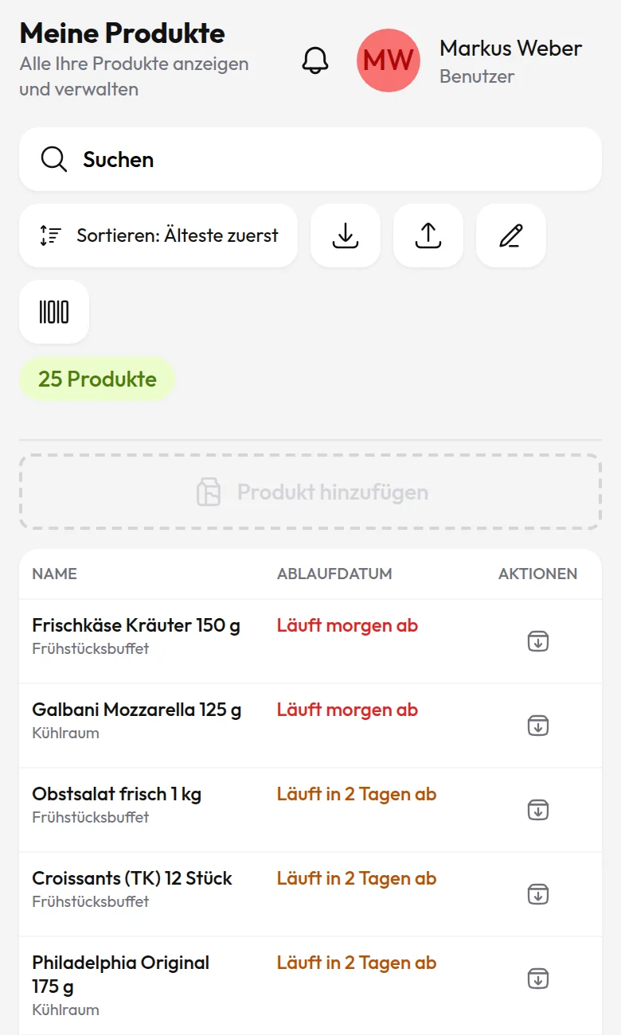
Task: Archive Obstsalat frisch 1 kg
Action: (538, 810)
